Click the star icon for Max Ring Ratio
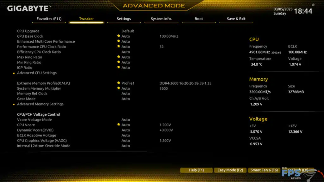Image resolution: width=324 pixels, height=182 pixels. 119,57
